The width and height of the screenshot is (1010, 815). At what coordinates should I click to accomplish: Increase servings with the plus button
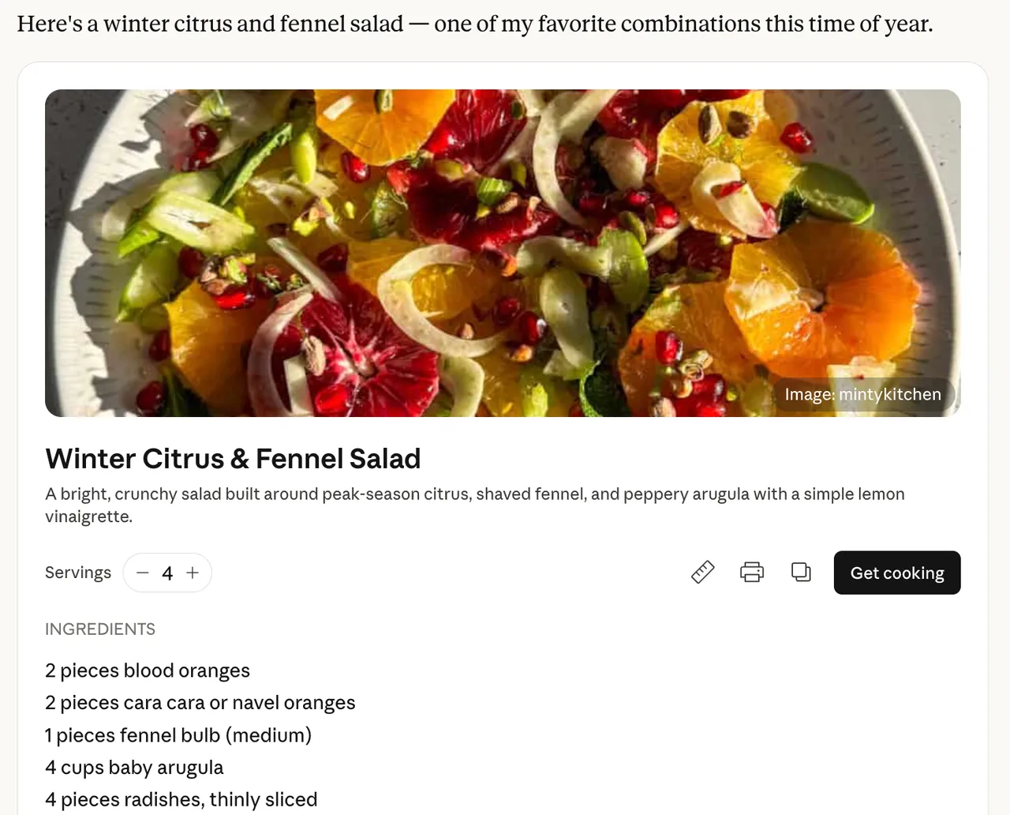[x=193, y=573]
